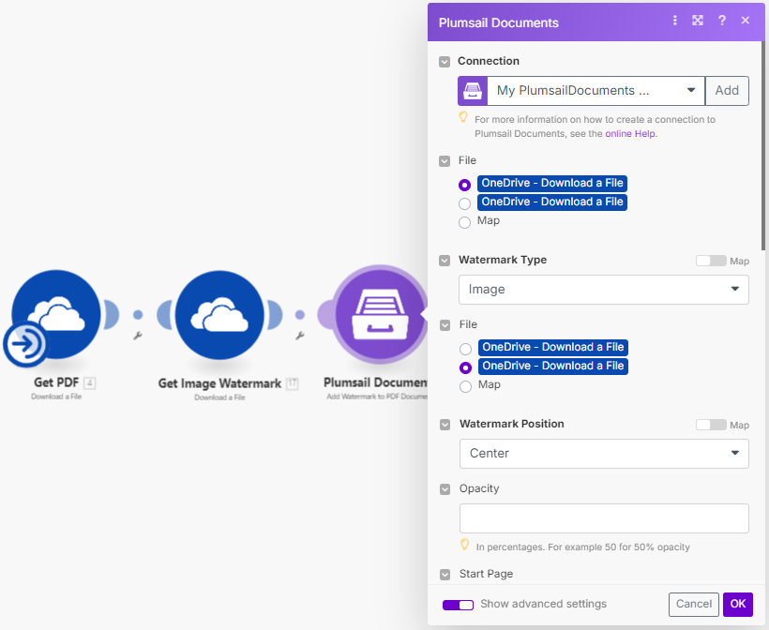This screenshot has height=630, width=769.
Task: Click the lightbulb hint icon under Connection
Action: pyautogui.click(x=463, y=117)
